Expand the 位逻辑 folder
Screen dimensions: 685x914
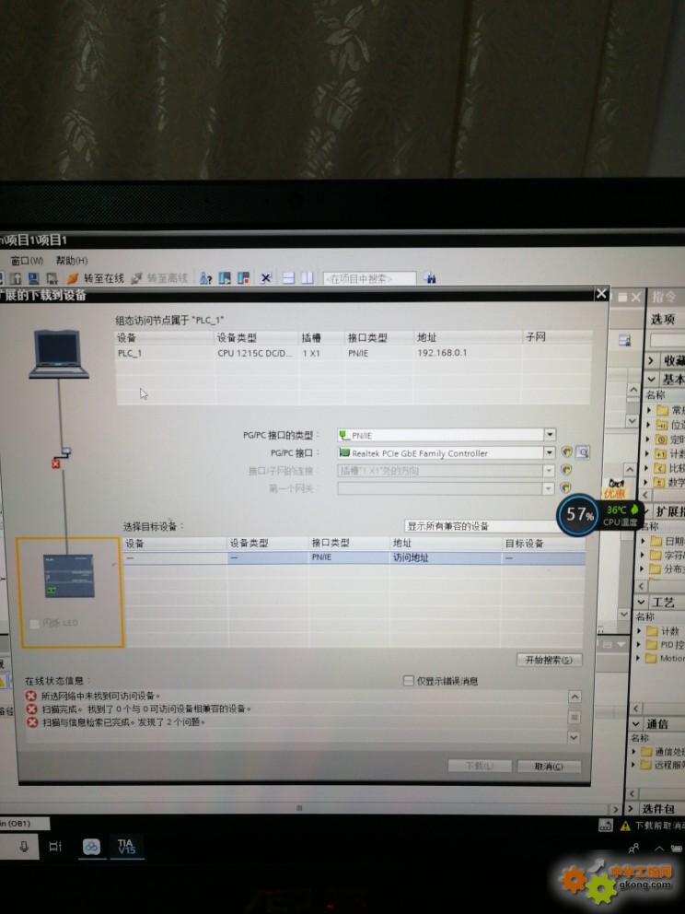649,425
